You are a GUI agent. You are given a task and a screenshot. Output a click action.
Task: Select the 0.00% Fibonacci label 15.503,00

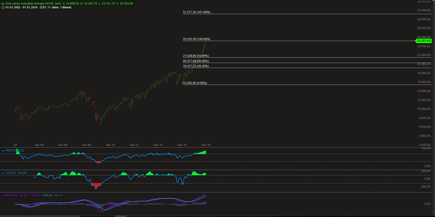point(195,83)
